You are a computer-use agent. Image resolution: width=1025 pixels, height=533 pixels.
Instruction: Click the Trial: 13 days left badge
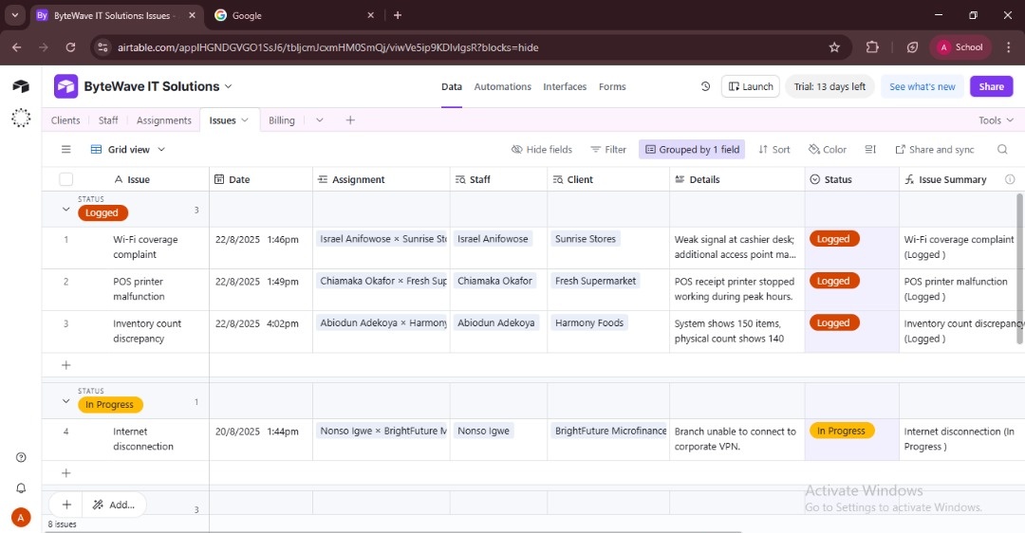click(829, 86)
